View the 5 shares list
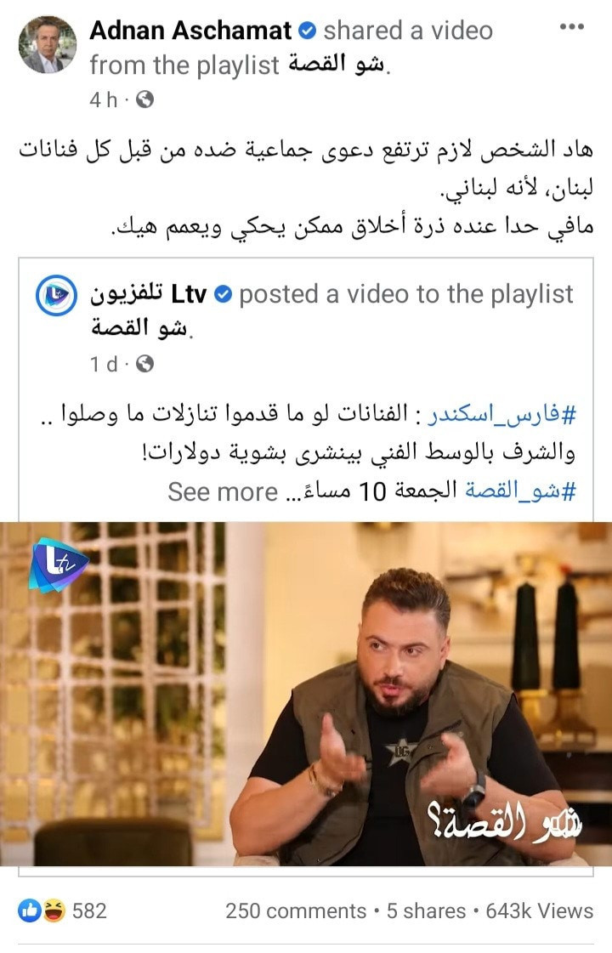The height and width of the screenshot is (953, 612). click(x=426, y=910)
